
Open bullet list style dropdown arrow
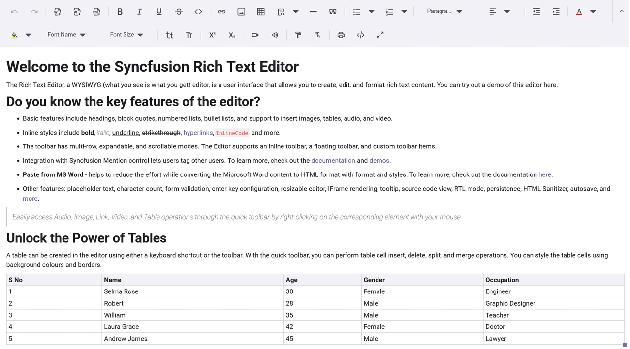(x=372, y=11)
